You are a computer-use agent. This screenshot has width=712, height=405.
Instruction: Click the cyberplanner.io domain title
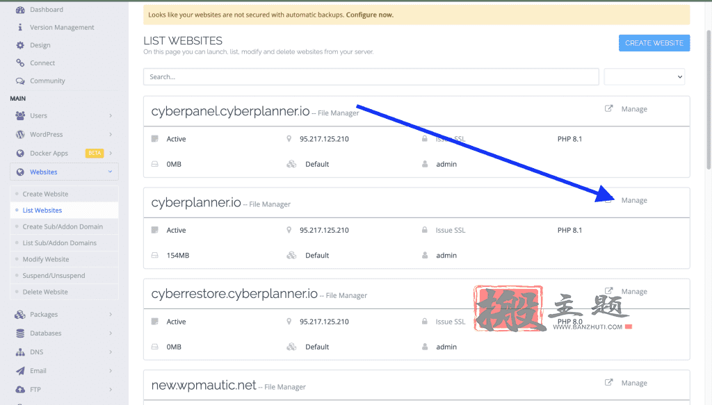pyautogui.click(x=196, y=202)
